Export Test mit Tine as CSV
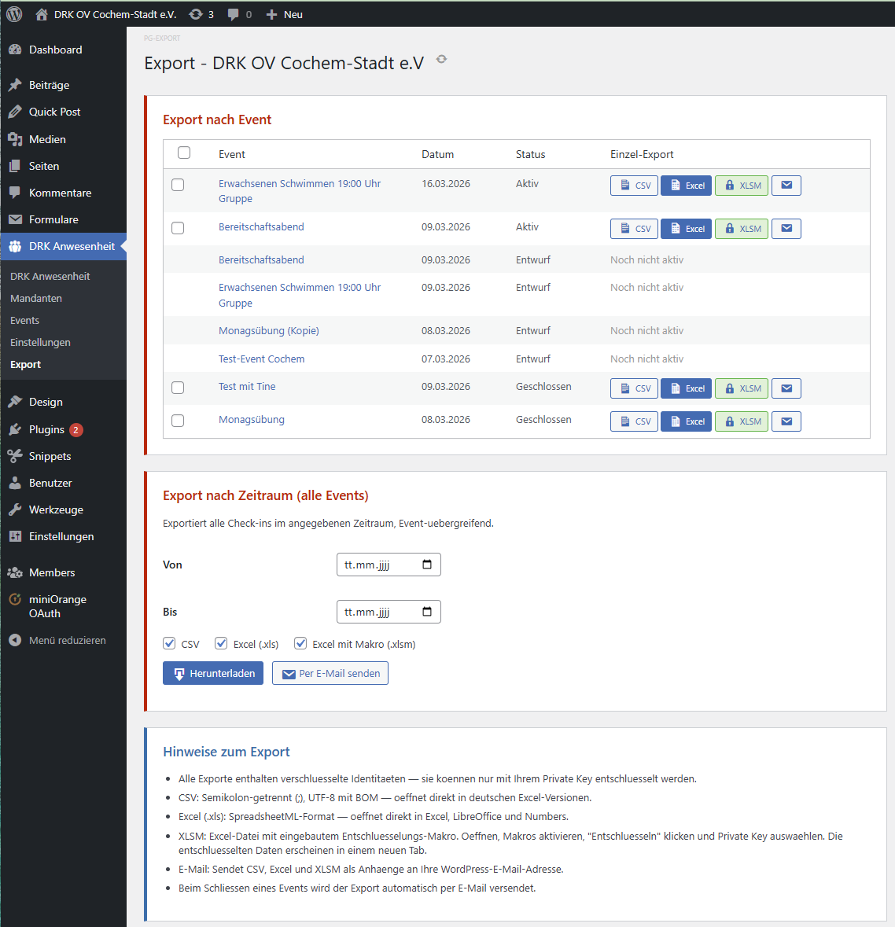 (x=634, y=388)
